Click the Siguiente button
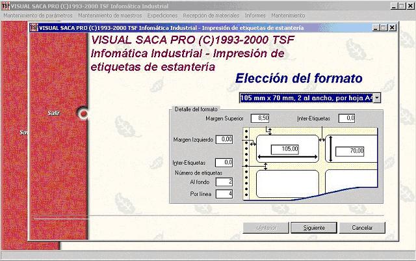 [314, 228]
